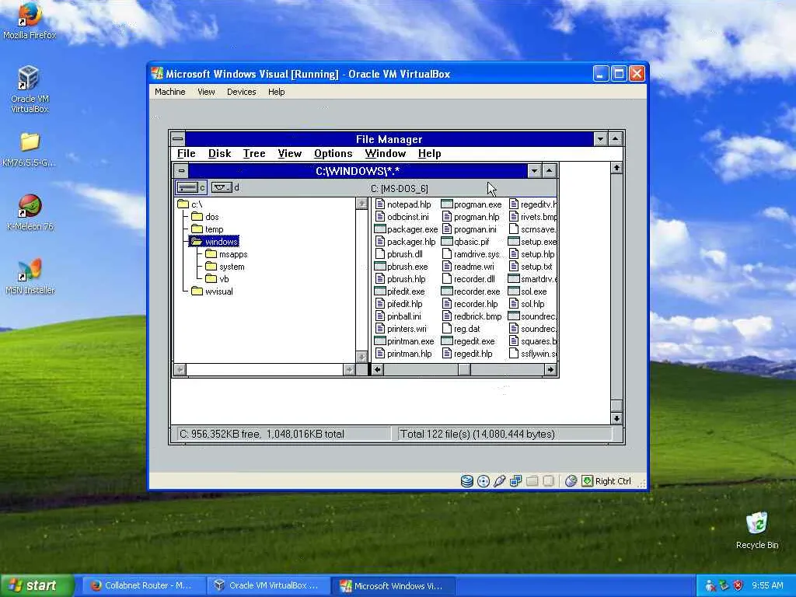Select redbrick.bmp file
796x597 pixels.
tap(471, 316)
